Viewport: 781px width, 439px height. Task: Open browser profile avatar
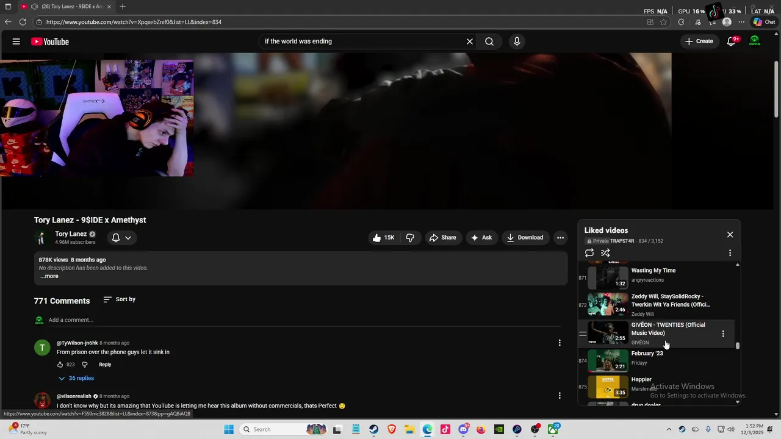tap(727, 22)
